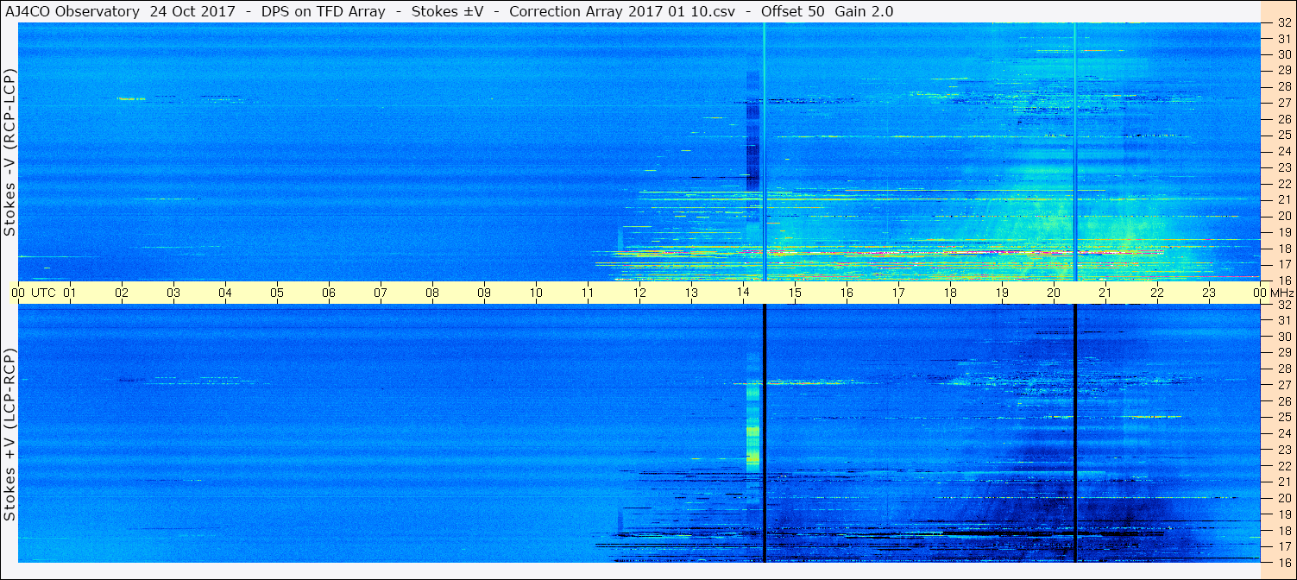This screenshot has height=580, width=1297.
Task: Select the 01 hour marker
Action: point(70,293)
